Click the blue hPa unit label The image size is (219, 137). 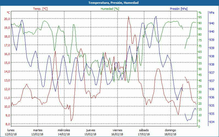(x=212, y=13)
